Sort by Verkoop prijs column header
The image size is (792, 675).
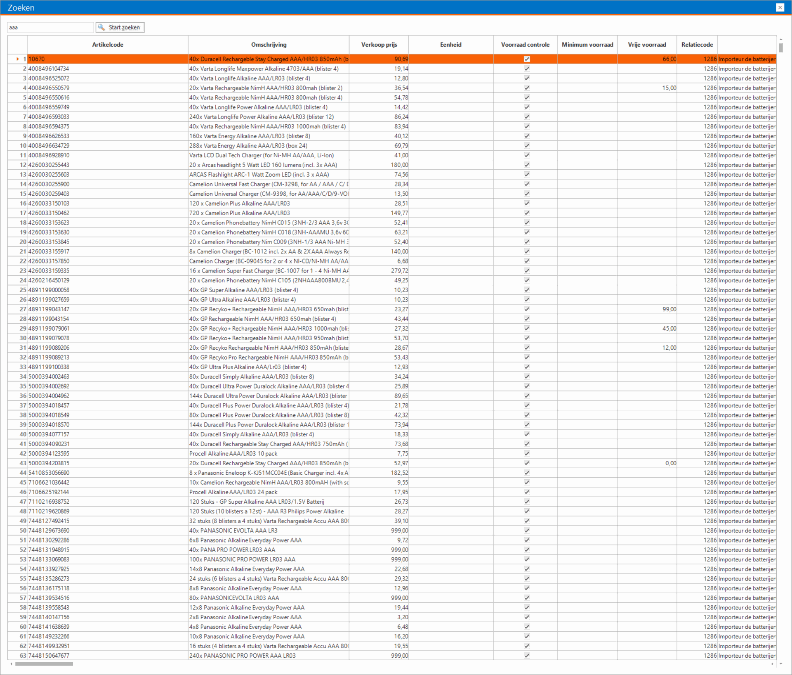tap(379, 45)
